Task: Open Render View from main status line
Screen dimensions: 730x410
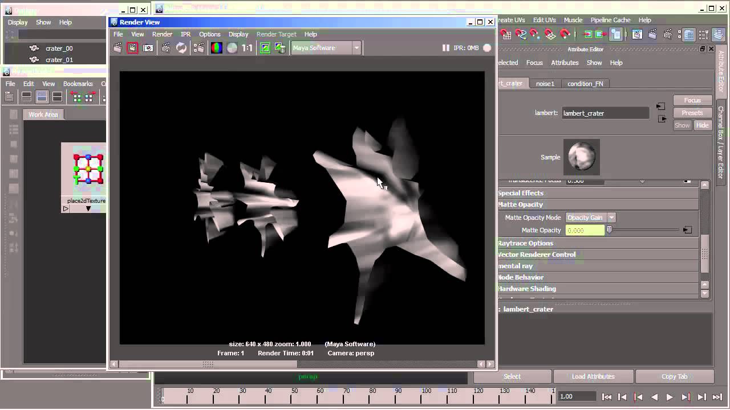Action: [637, 34]
